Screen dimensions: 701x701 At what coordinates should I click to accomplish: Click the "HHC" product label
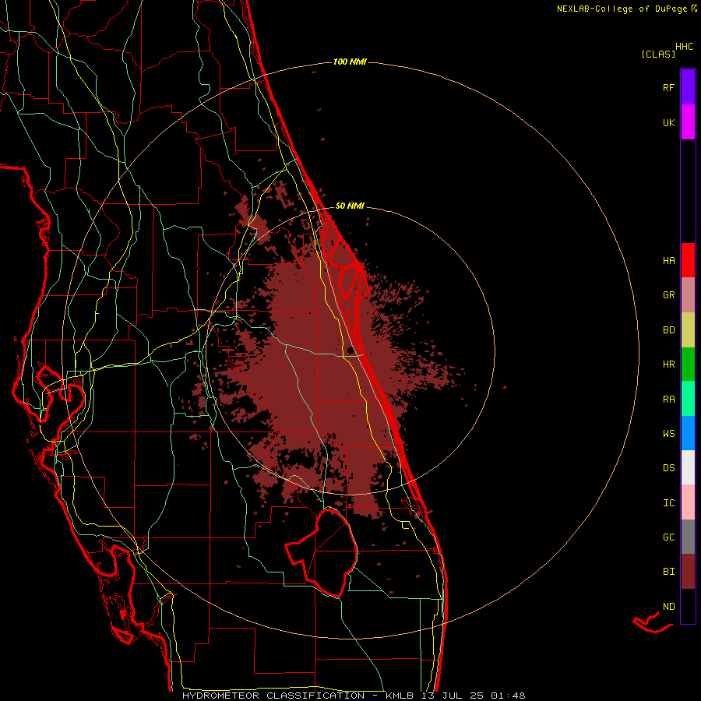coord(685,47)
